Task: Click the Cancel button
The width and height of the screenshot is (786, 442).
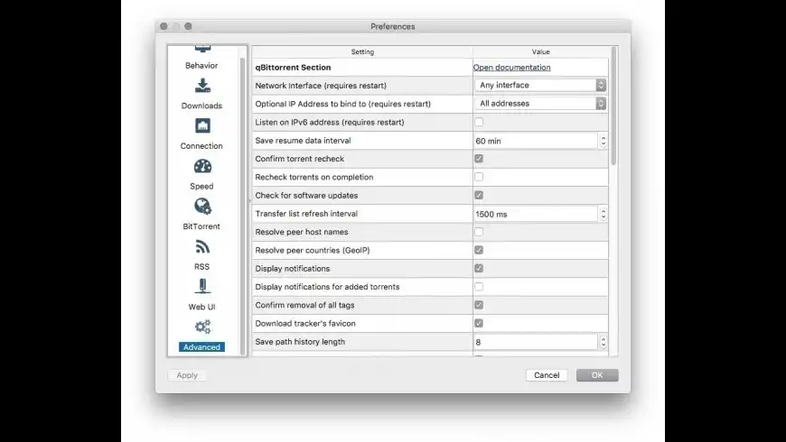Action: (547, 375)
